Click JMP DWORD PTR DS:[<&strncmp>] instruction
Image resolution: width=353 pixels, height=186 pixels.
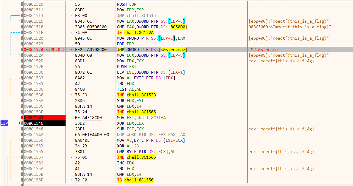pos(152,50)
